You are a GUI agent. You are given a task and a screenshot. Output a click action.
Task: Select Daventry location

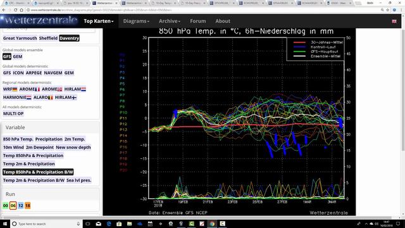(x=69, y=38)
